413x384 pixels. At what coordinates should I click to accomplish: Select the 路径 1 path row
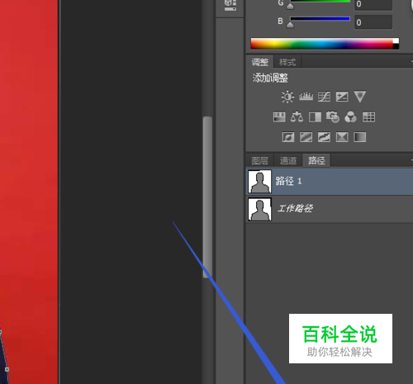click(x=330, y=182)
